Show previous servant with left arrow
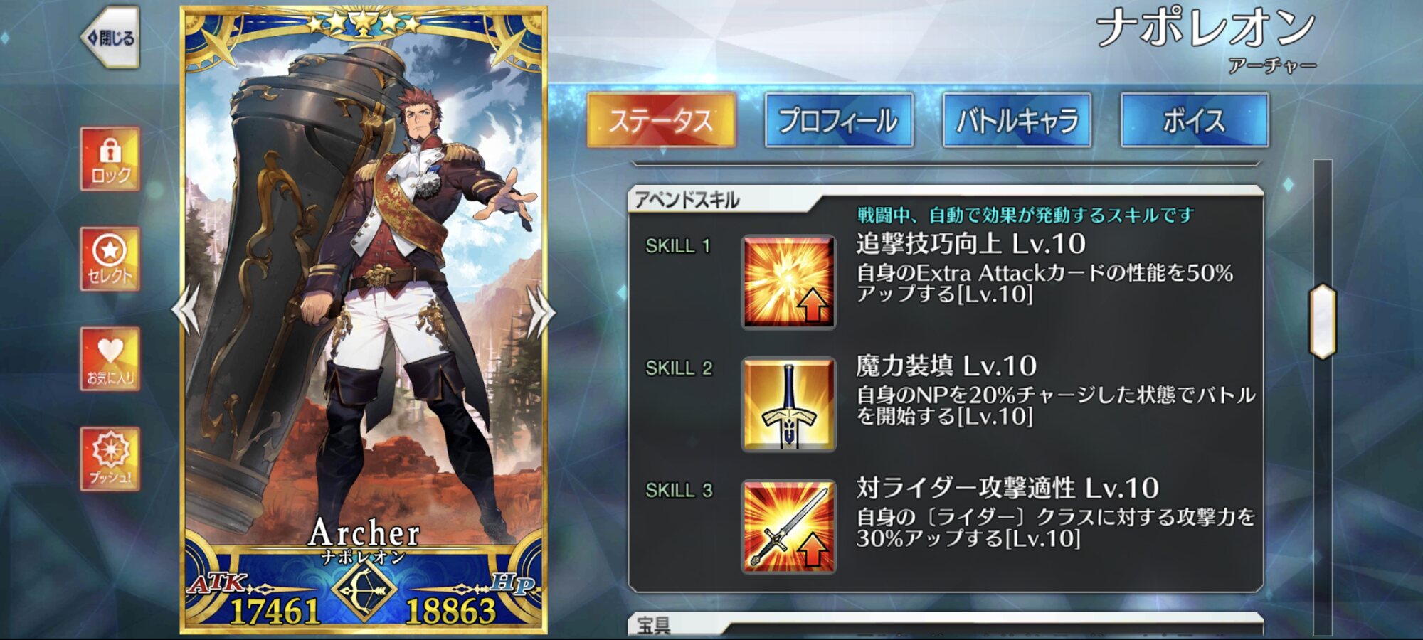The width and height of the screenshot is (1423, 640). click(186, 311)
